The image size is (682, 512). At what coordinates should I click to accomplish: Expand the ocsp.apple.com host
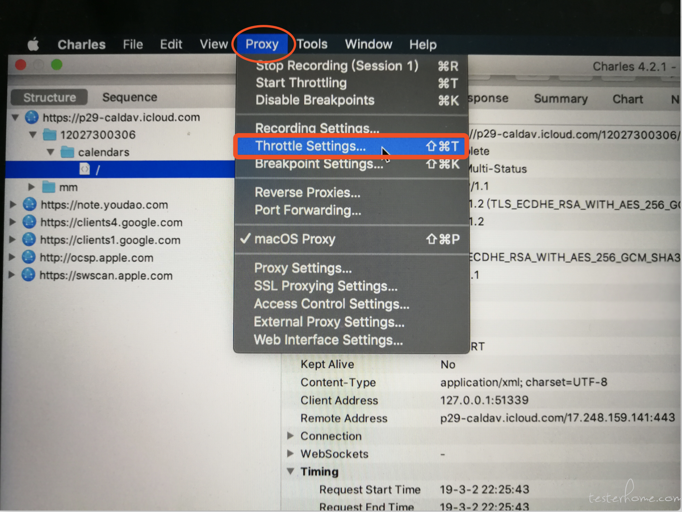(x=12, y=258)
